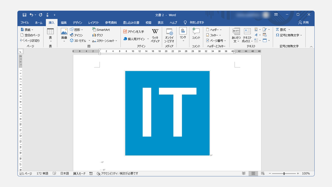Insert a グラフ chart
Screen dimensions: 332x187
pos(98,35)
